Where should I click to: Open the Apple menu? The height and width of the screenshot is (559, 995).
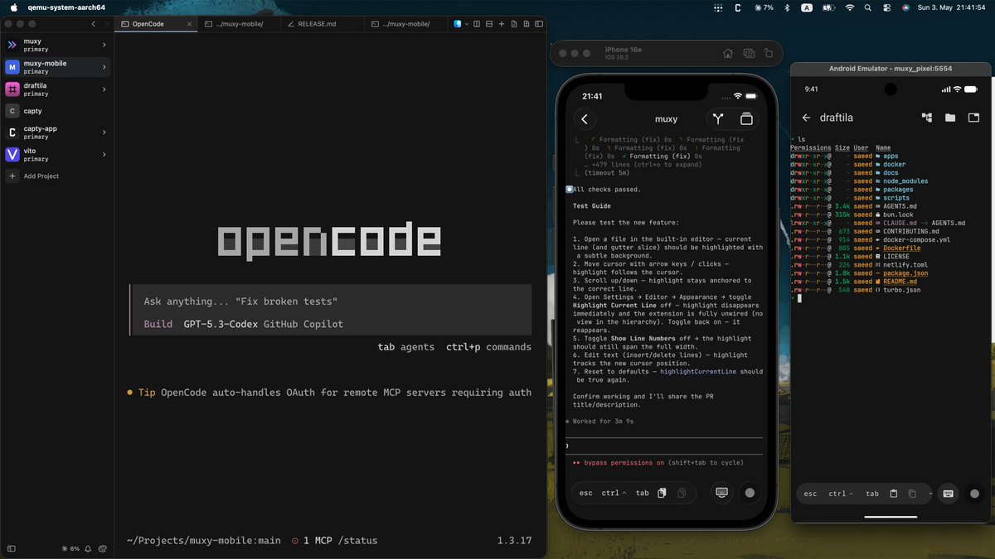point(12,7)
